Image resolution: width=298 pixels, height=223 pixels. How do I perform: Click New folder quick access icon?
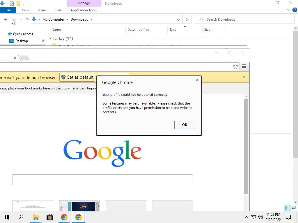(x=18, y=3)
